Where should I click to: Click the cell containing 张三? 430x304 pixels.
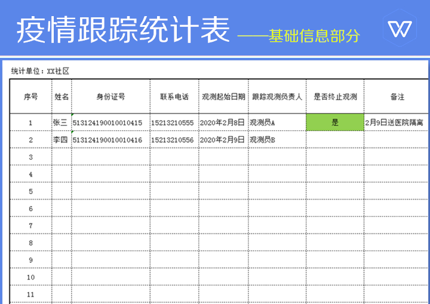click(x=61, y=122)
